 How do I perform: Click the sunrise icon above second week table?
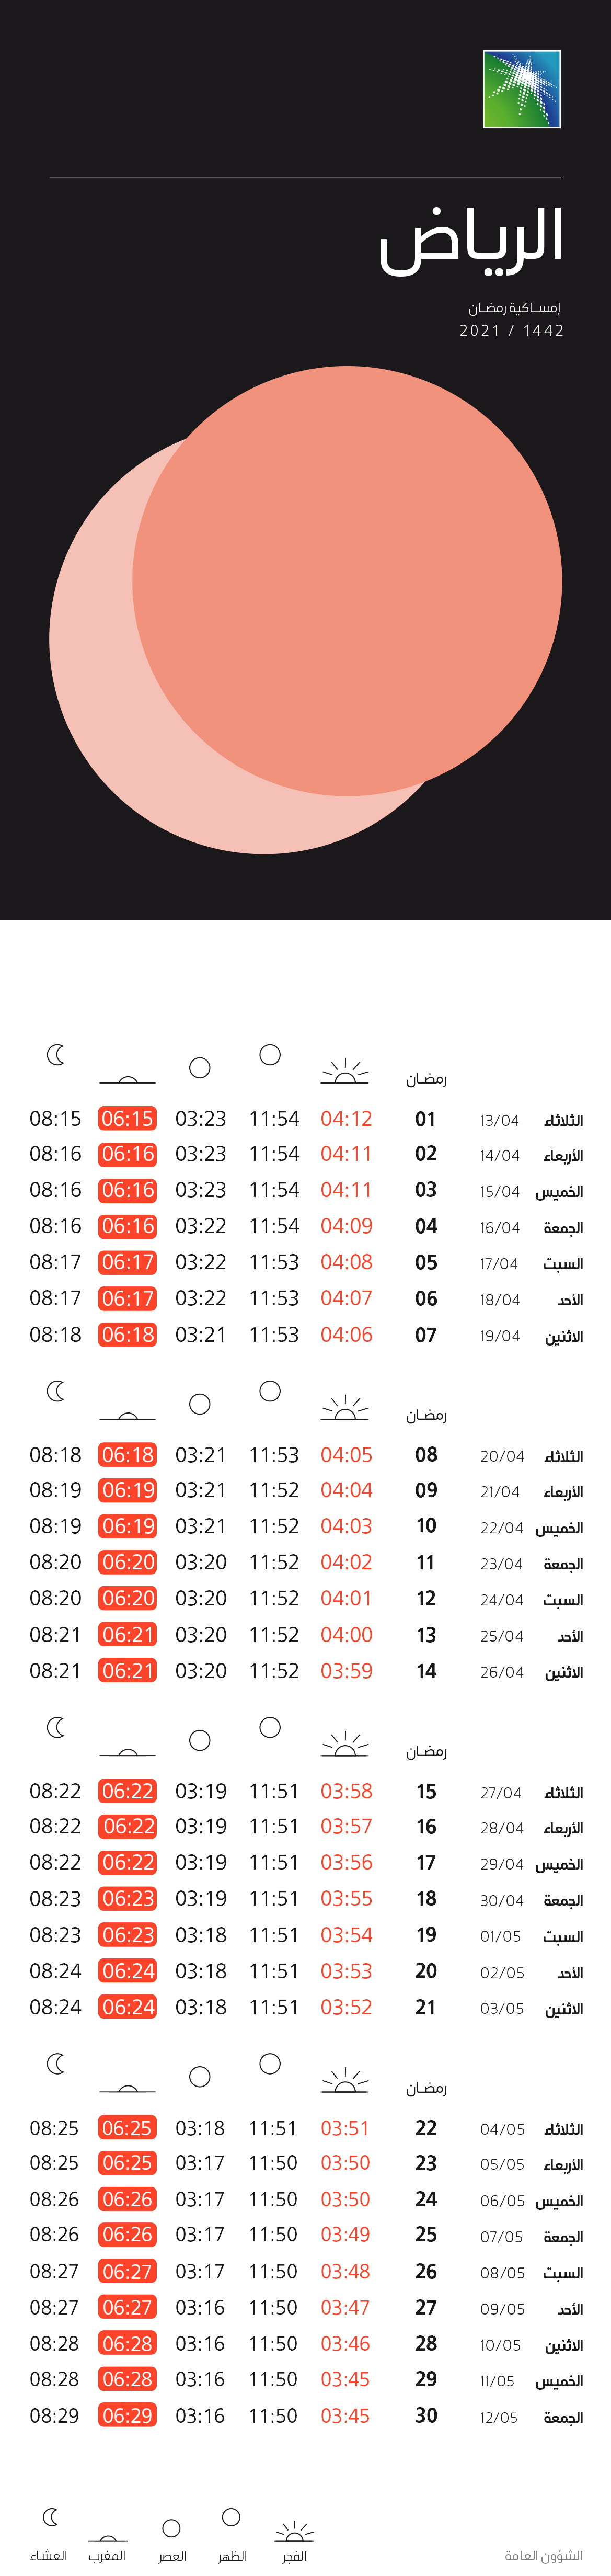tap(345, 1408)
